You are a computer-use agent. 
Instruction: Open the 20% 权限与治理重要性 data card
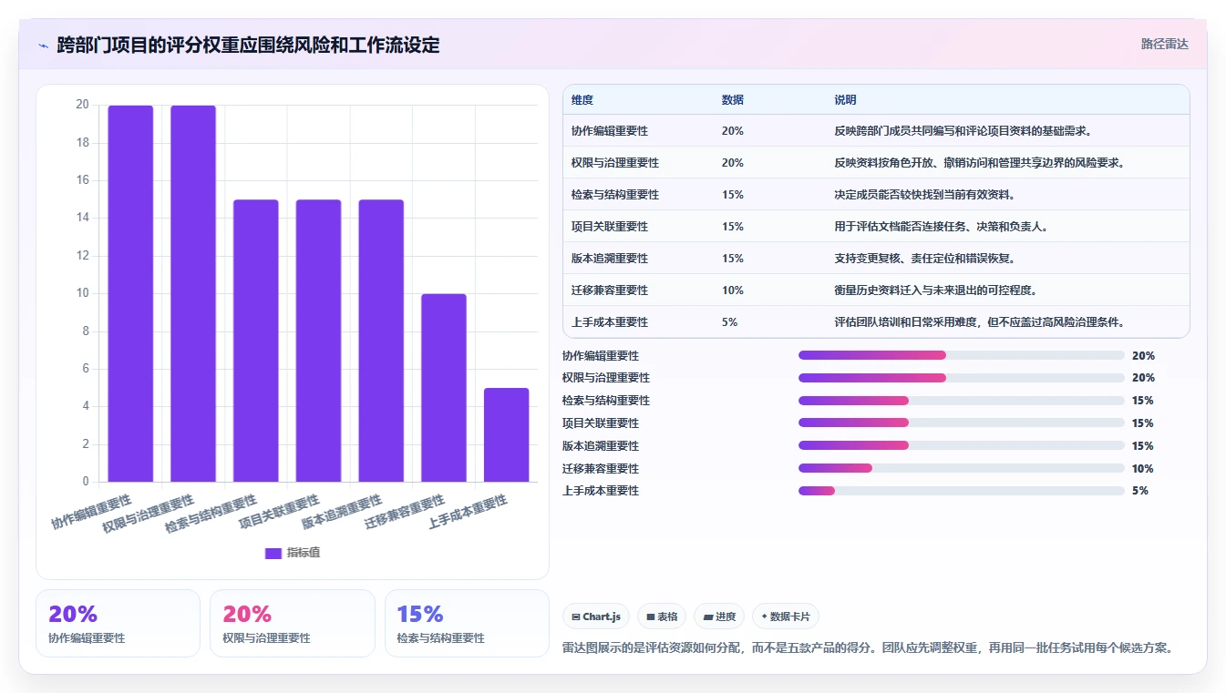click(293, 623)
